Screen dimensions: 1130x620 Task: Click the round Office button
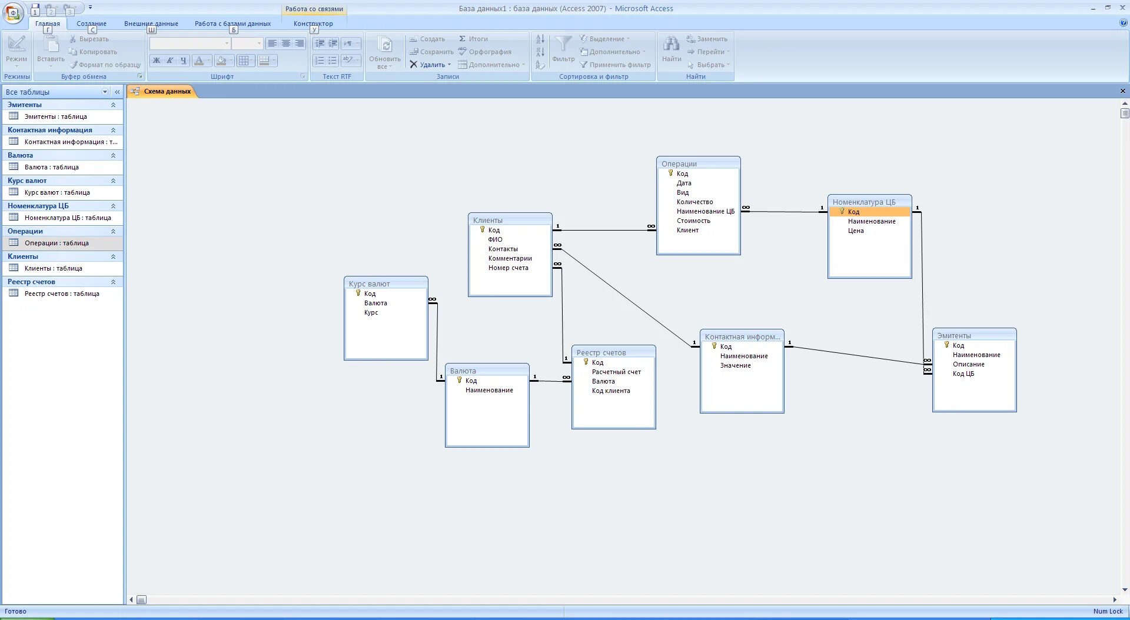(x=13, y=12)
